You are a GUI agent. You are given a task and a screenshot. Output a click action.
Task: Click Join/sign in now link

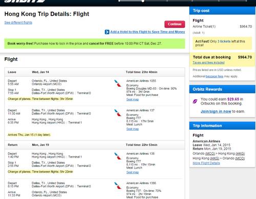tap(216, 111)
